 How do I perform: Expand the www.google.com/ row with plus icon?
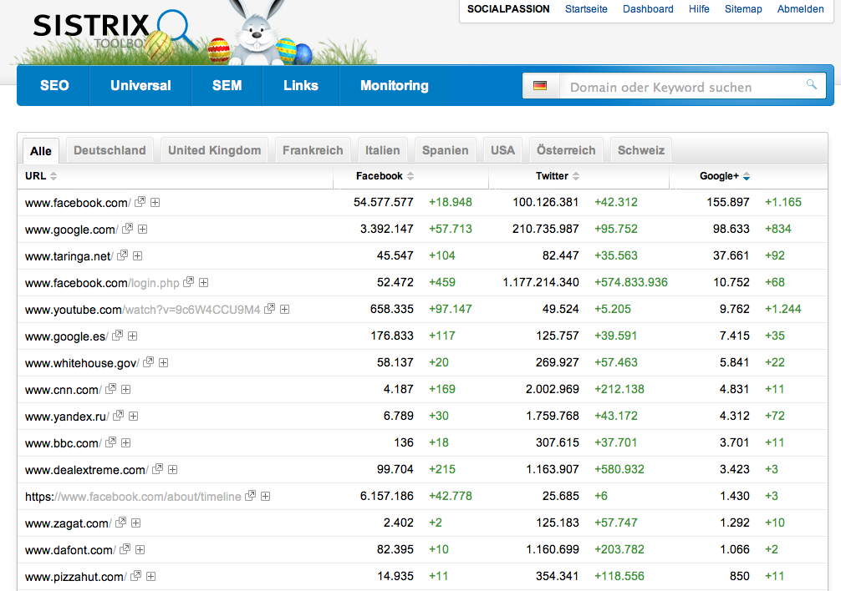(143, 229)
